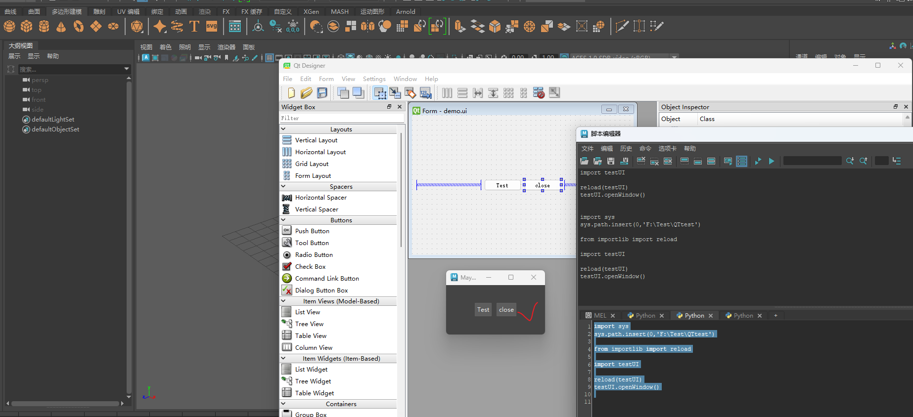The width and height of the screenshot is (913, 417).
Task: Select the polygon type (T) tool
Action: [194, 26]
